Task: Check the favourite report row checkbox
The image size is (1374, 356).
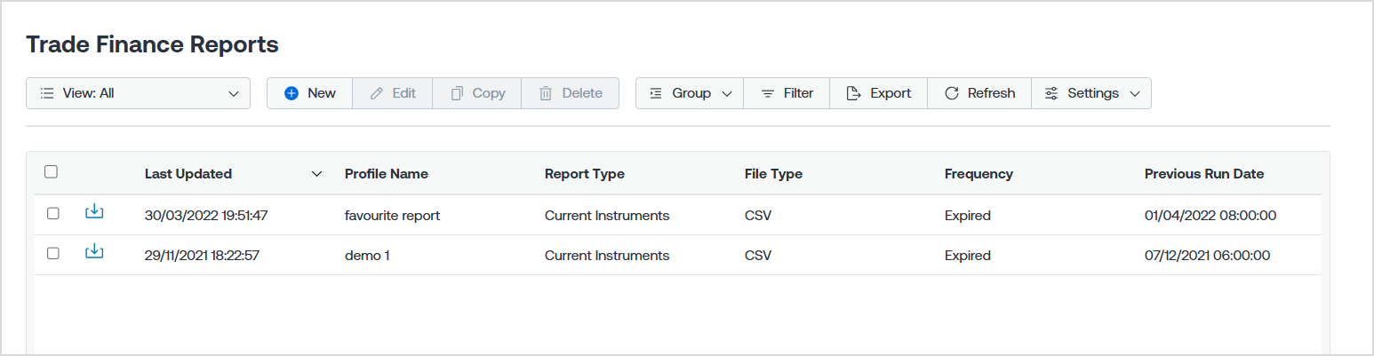Action: pos(53,214)
